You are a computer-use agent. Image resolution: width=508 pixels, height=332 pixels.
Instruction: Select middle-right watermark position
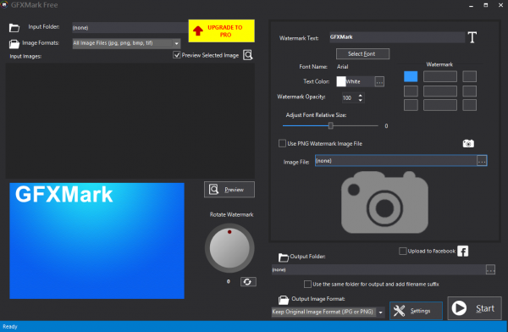(x=469, y=91)
